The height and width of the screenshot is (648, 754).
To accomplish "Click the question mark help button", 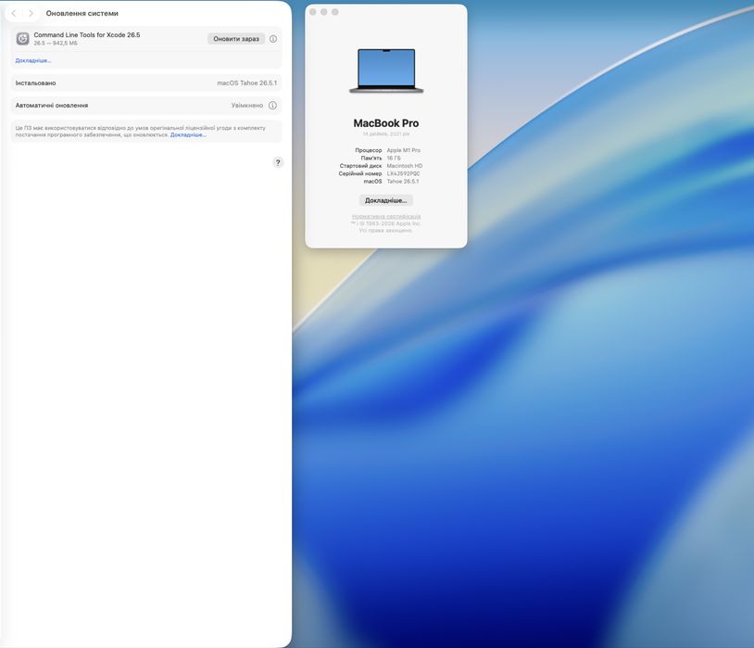I will point(278,163).
